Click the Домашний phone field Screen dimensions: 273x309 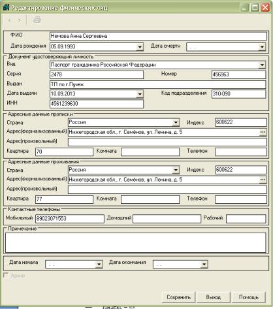pos(167,219)
